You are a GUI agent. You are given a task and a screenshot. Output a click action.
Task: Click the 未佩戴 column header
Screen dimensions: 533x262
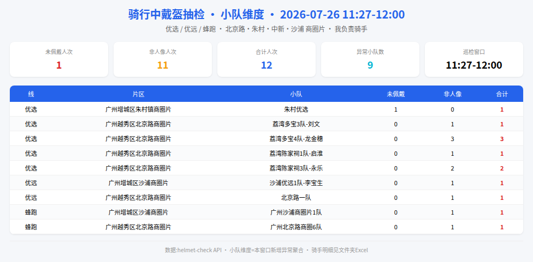[396, 94]
